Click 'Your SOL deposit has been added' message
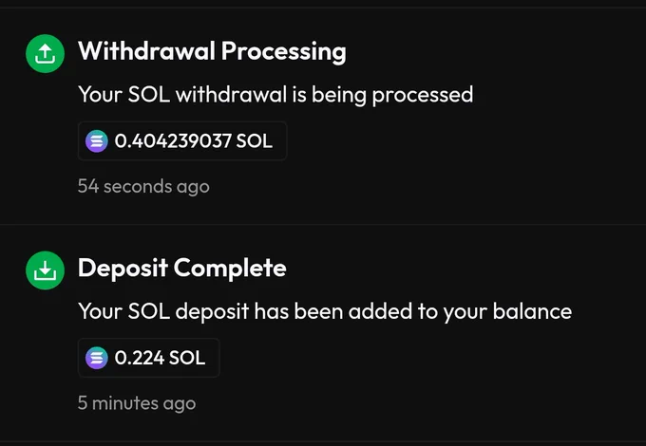 point(325,311)
